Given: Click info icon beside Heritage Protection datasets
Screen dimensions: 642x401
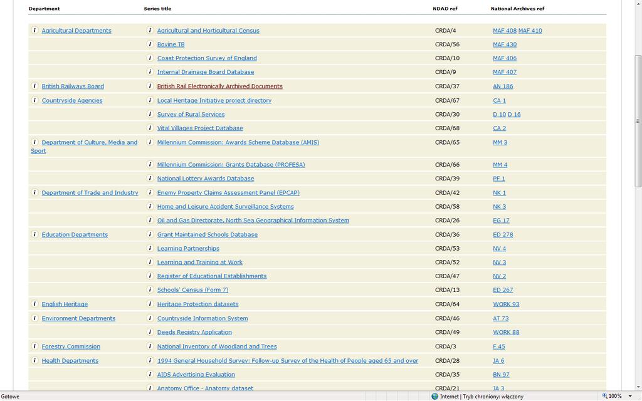Looking at the screenshot, I should (150, 304).
